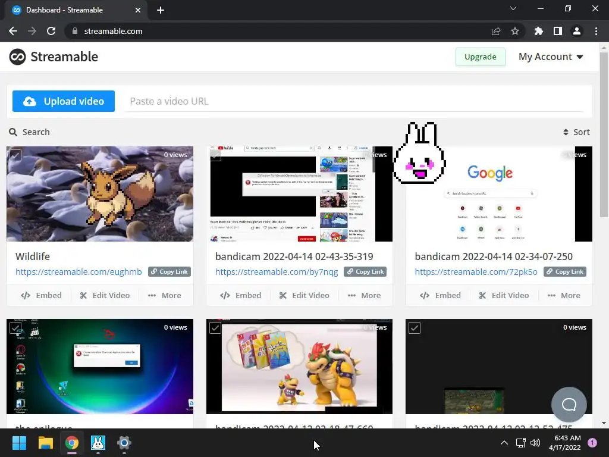Open More options for bandicam 02-43-35-319

365,295
